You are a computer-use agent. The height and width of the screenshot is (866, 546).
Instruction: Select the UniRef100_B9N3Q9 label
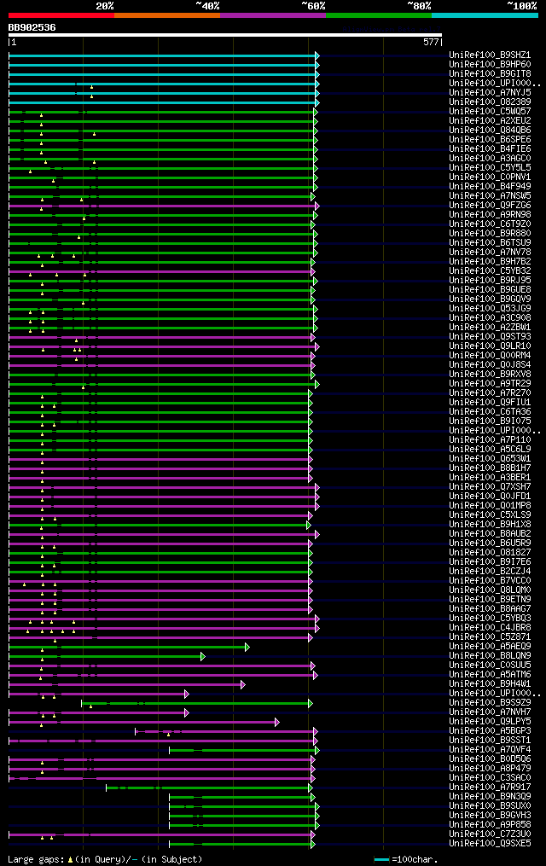pyautogui.click(x=490, y=797)
